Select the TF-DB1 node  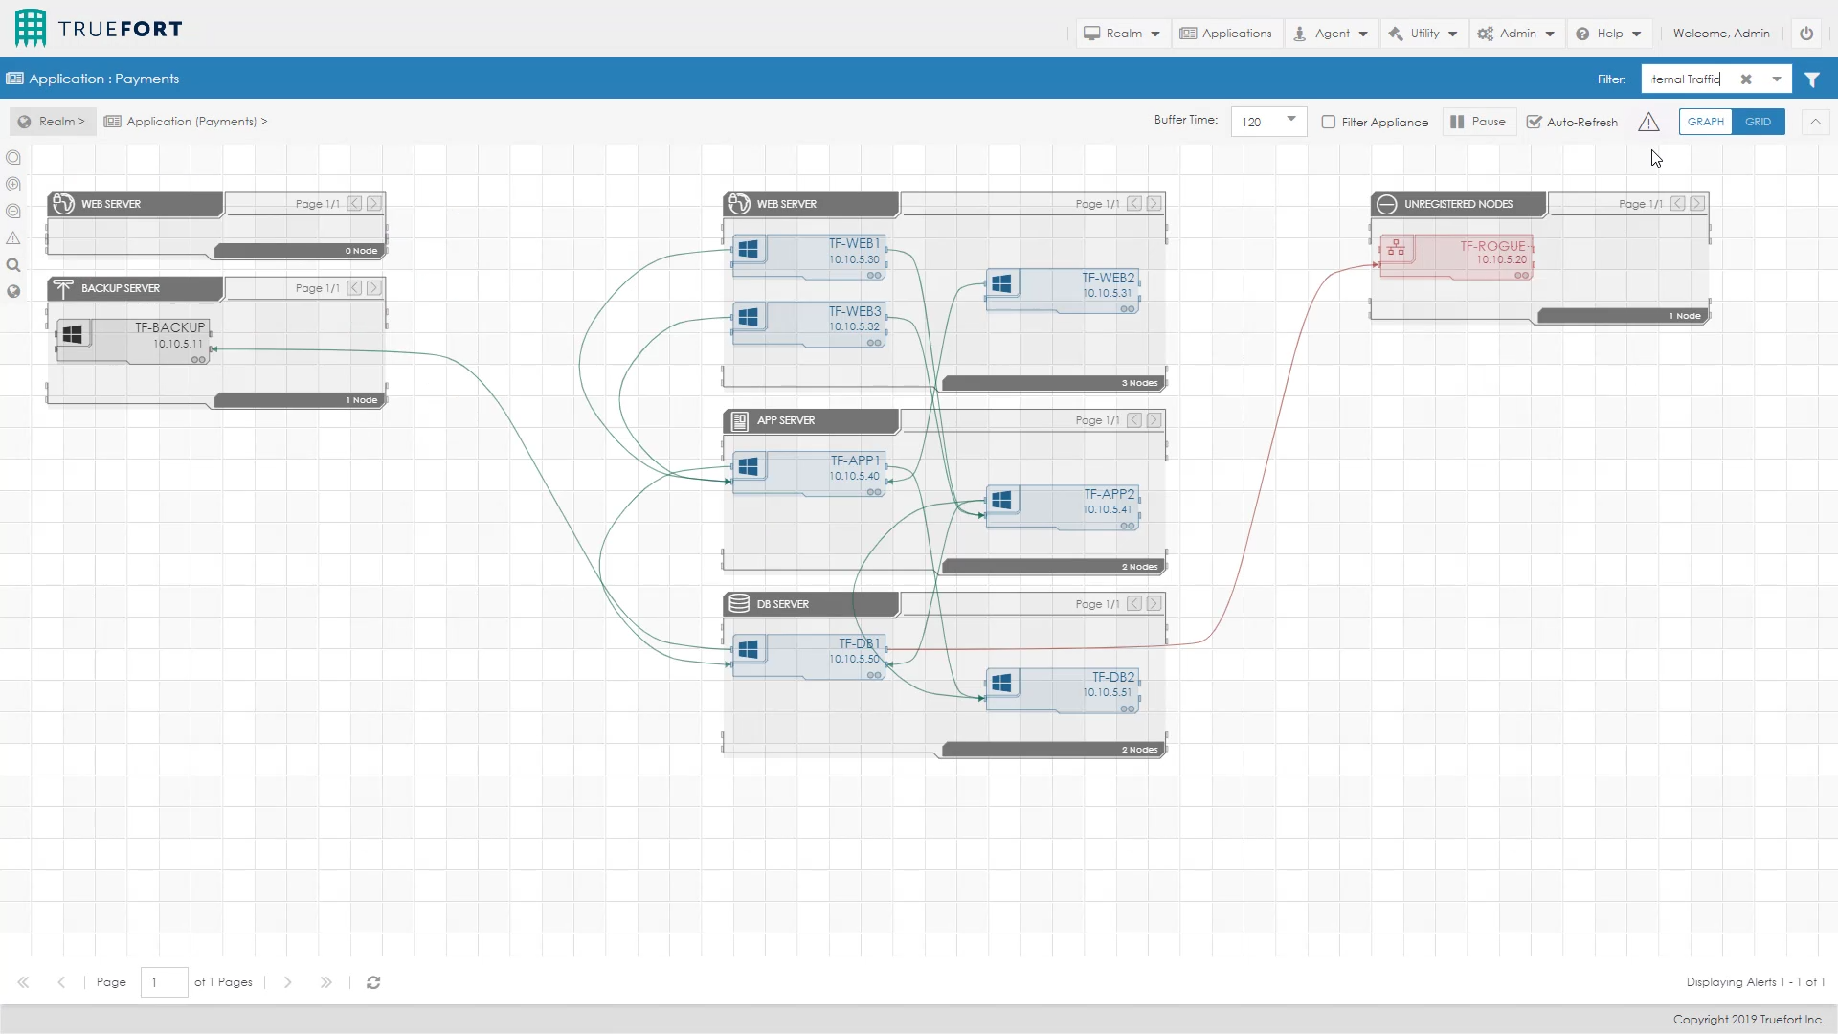[809, 657]
